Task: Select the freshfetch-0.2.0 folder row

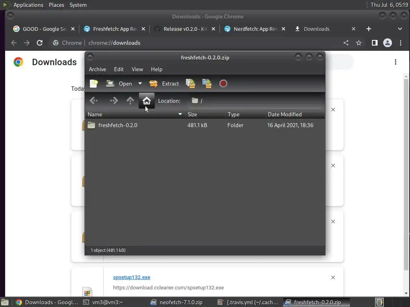Action: (x=205, y=125)
